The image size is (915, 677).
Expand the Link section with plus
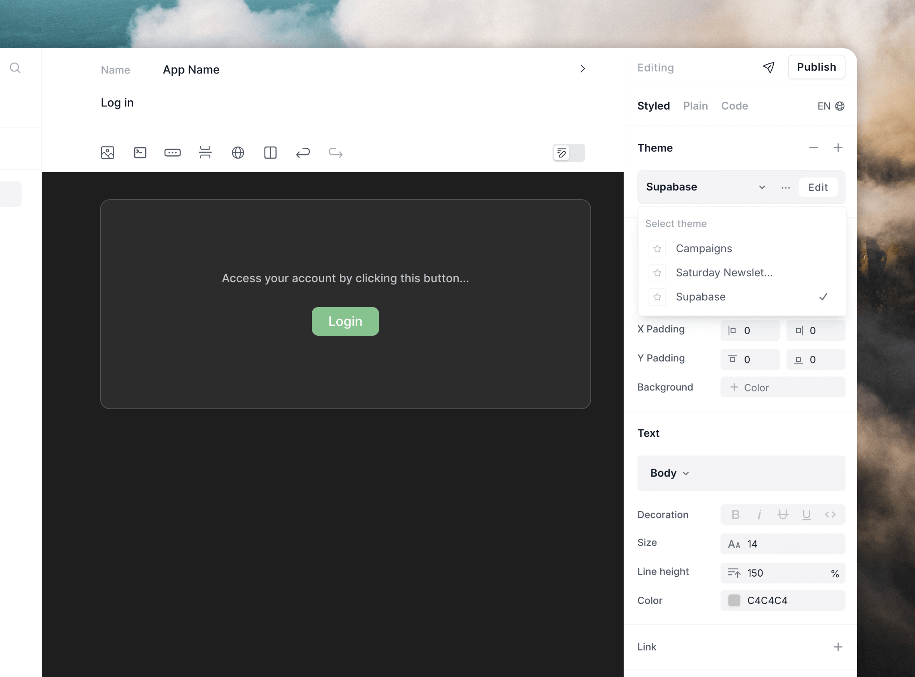click(x=838, y=647)
